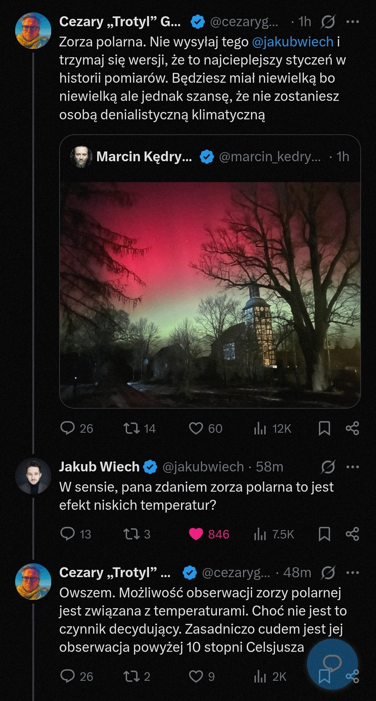Repost the first tweet with 14 reposts
This screenshot has width=376, height=701.
pyautogui.click(x=132, y=428)
